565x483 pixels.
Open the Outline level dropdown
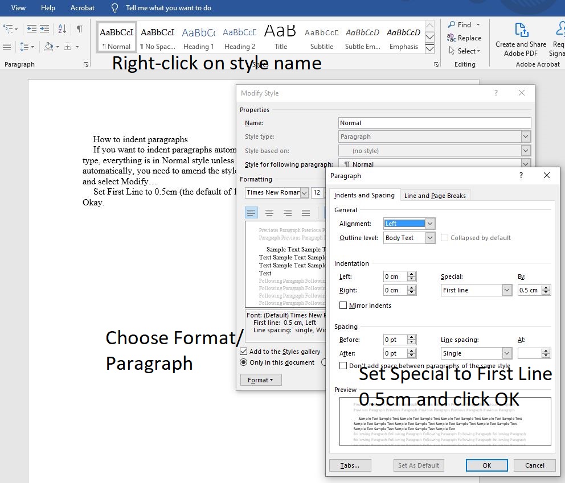(x=430, y=238)
